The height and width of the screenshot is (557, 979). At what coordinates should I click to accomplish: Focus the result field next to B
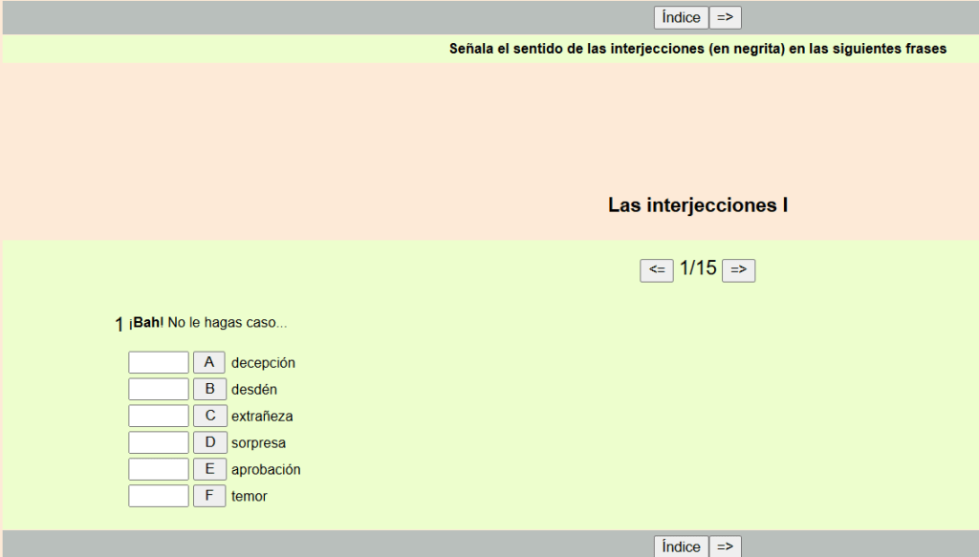pyautogui.click(x=159, y=390)
